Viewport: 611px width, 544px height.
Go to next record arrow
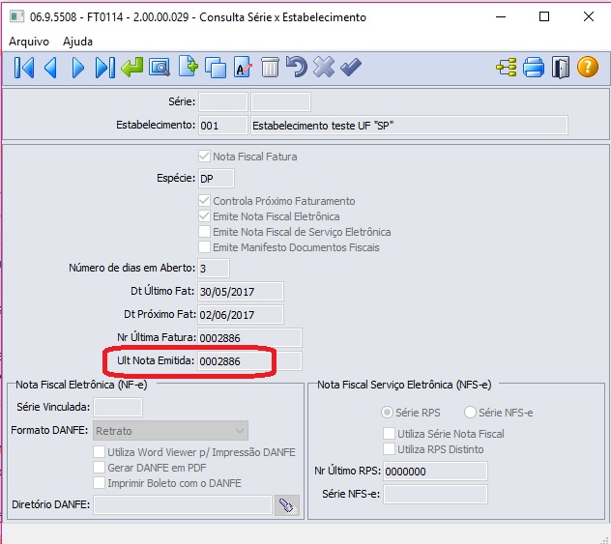coord(78,68)
